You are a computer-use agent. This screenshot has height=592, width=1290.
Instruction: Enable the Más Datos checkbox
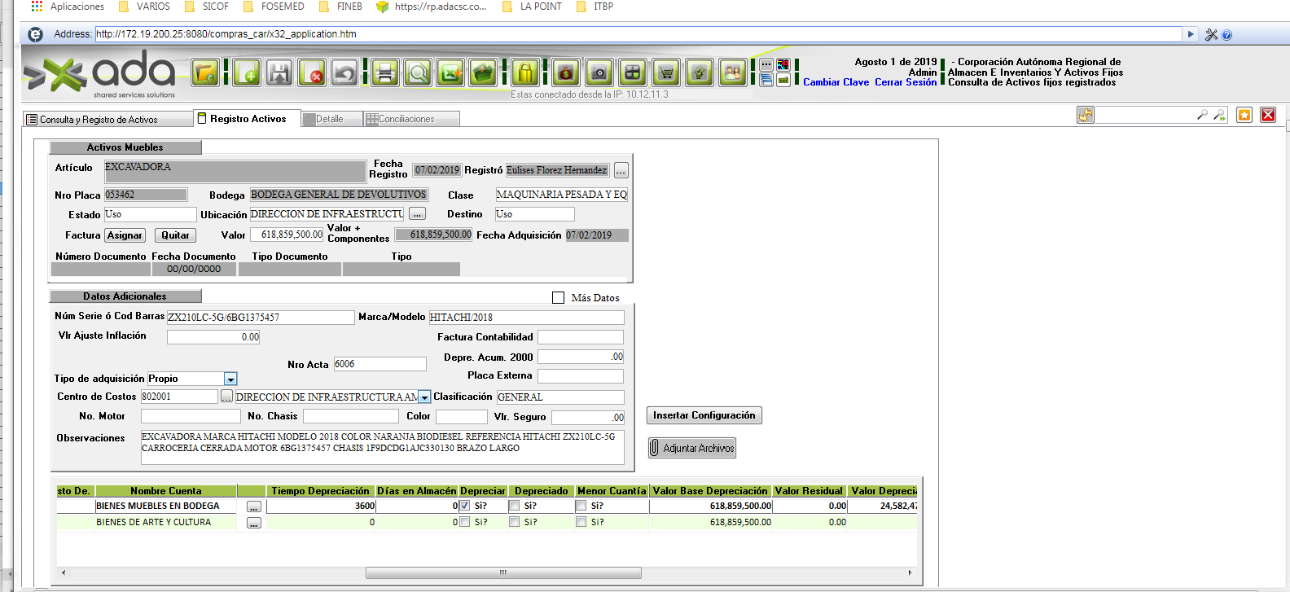click(x=559, y=298)
